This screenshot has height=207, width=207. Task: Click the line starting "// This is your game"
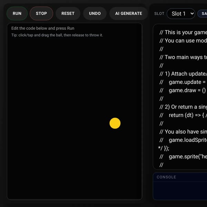click(x=183, y=32)
